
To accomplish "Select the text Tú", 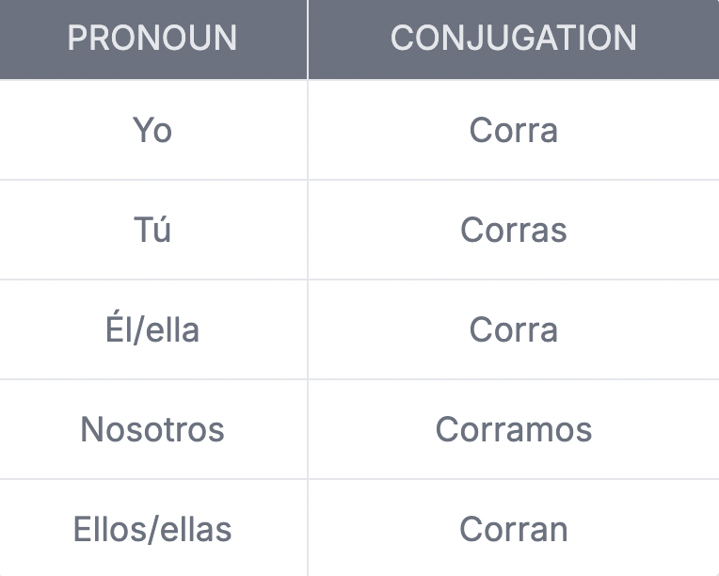I will (152, 229).
